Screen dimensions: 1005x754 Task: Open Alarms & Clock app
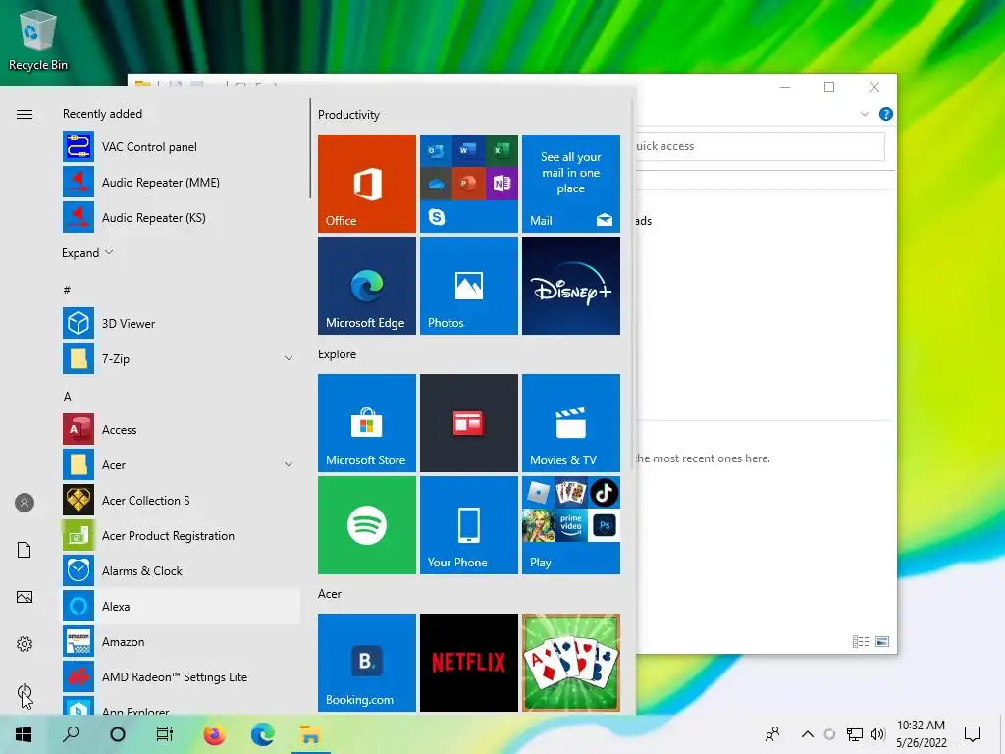pos(181,570)
